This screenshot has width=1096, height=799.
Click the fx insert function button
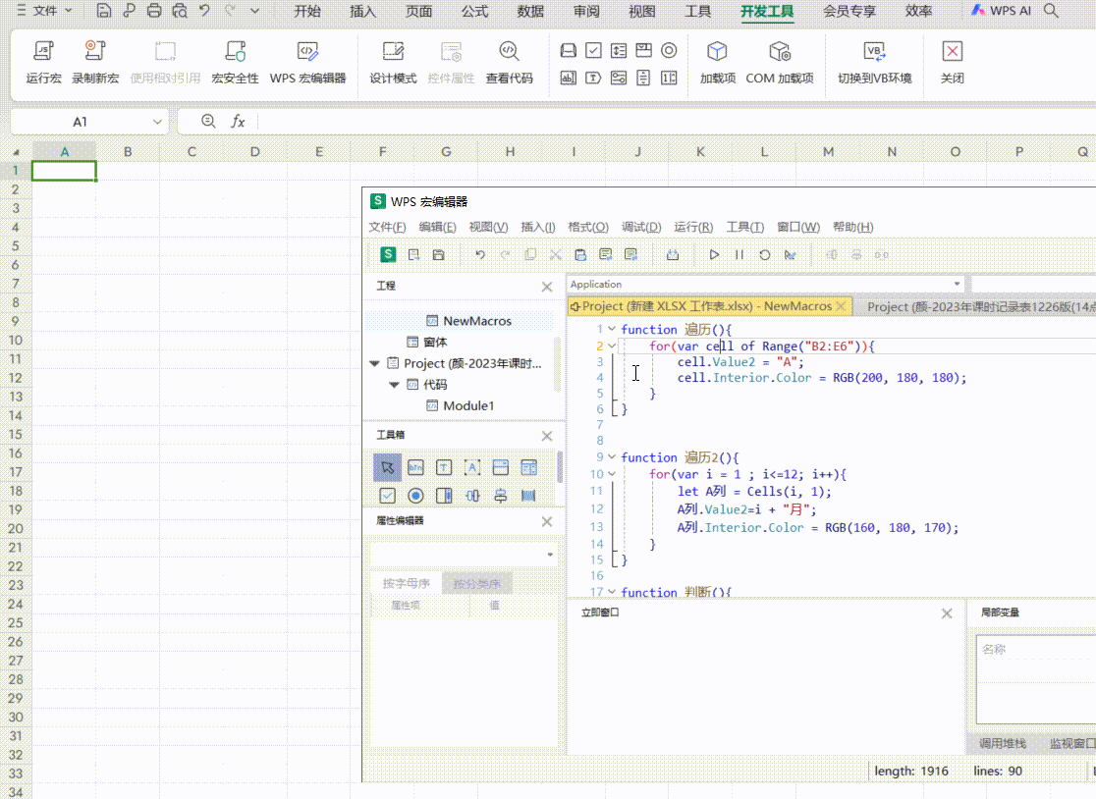238,122
